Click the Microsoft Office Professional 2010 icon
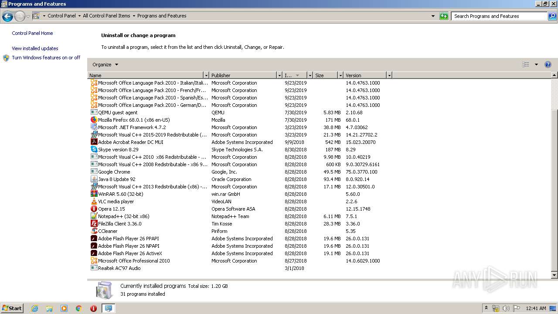This screenshot has width=558, height=314. click(94, 261)
